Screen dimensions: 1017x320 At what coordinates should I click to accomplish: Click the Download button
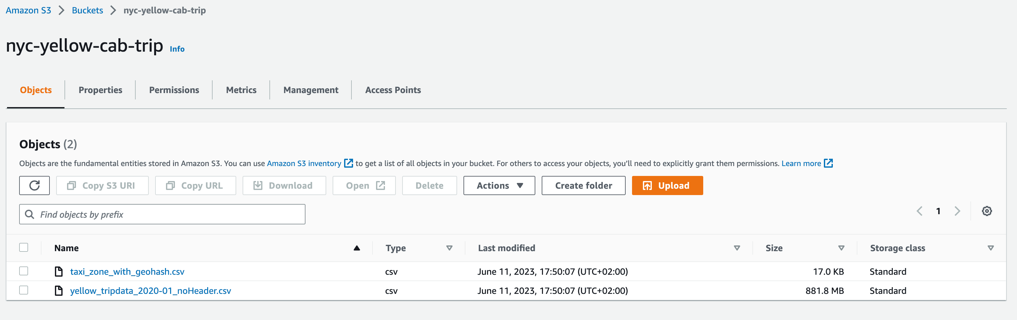pyautogui.click(x=284, y=185)
